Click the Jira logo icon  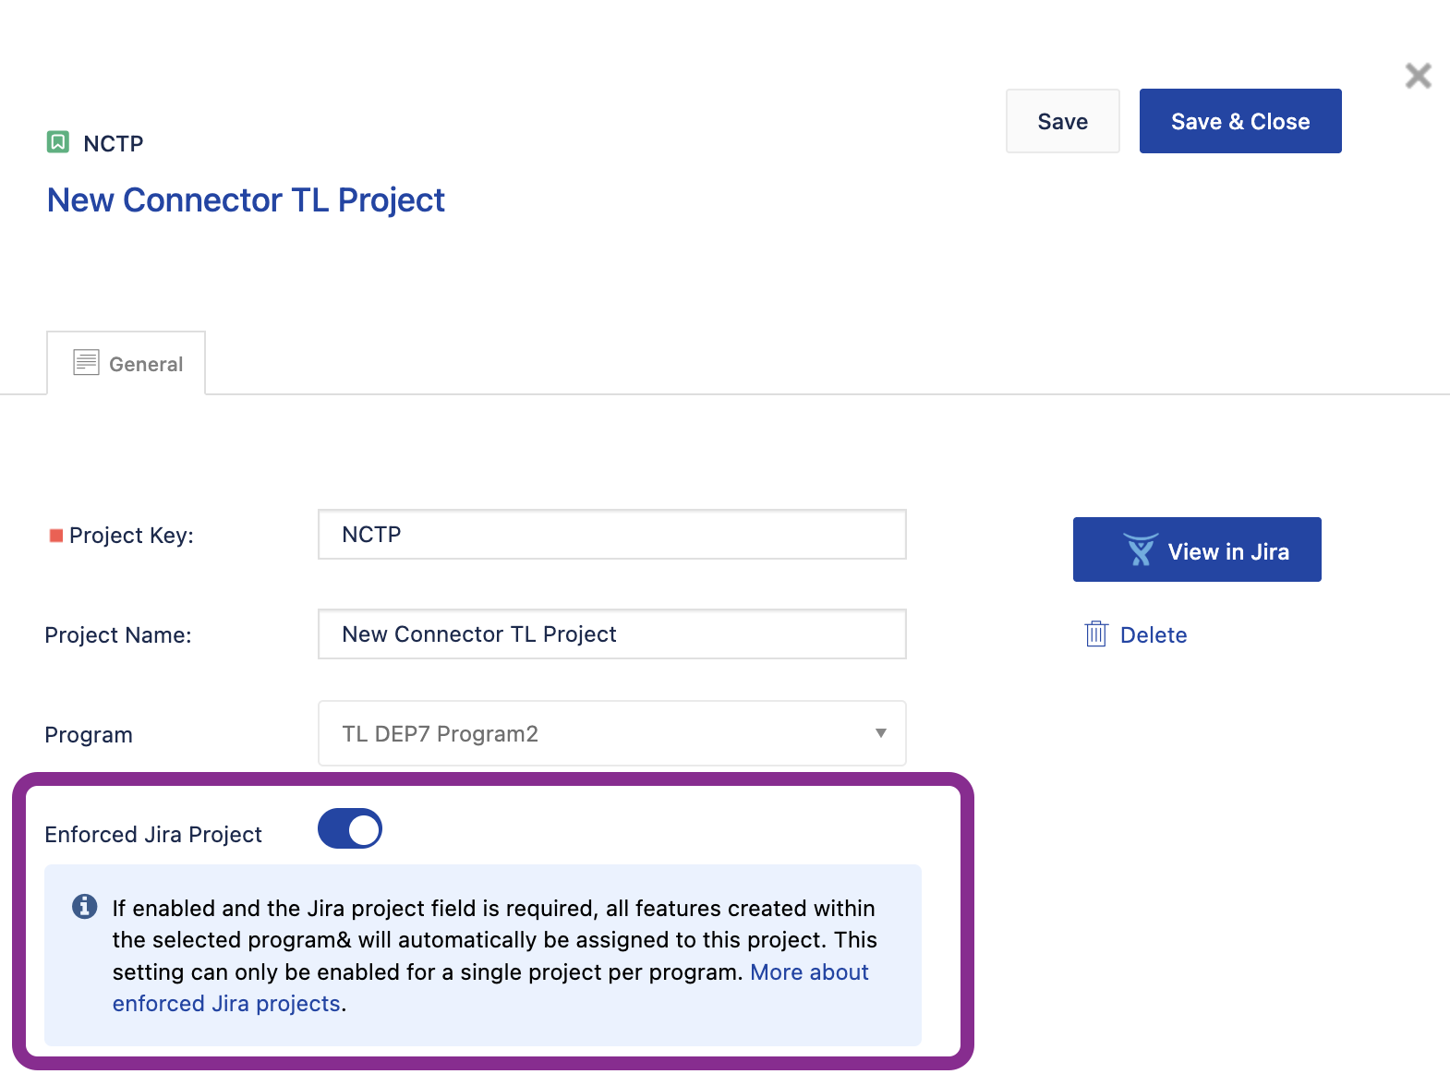point(1141,550)
